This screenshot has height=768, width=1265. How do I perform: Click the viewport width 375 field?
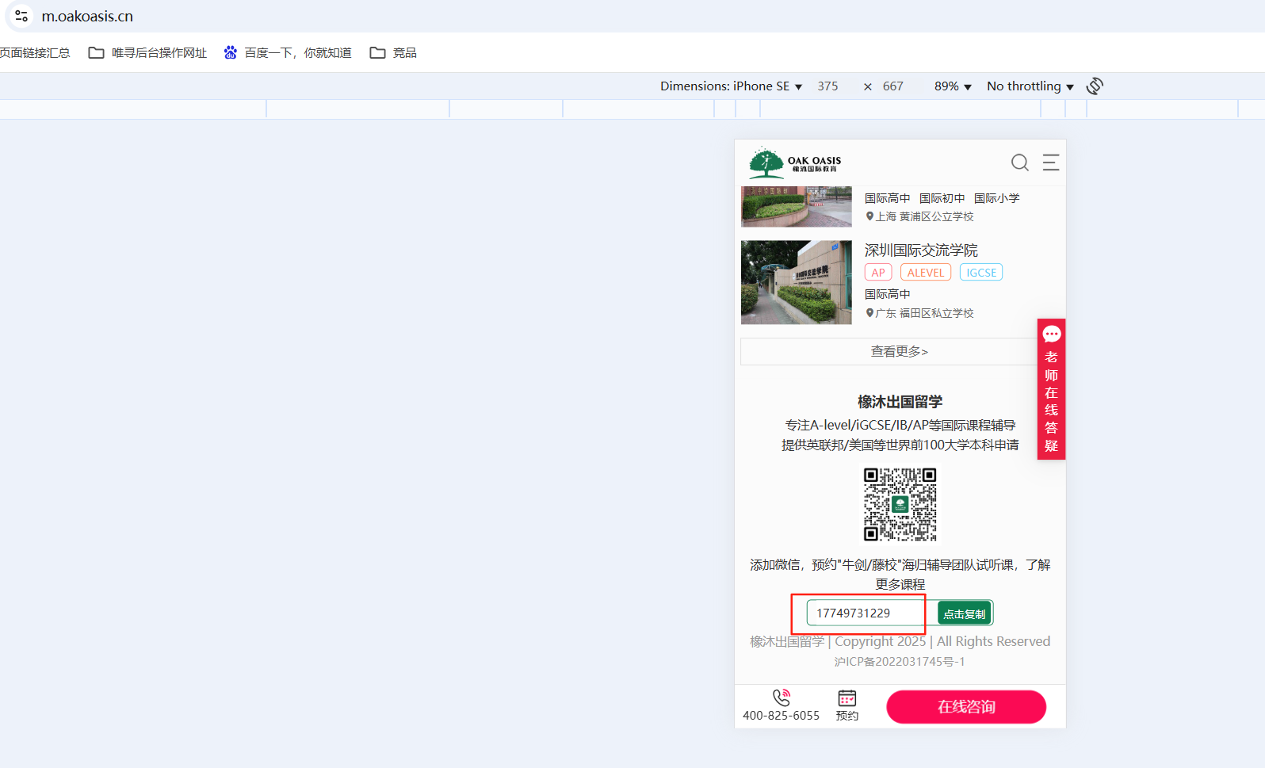(x=827, y=86)
